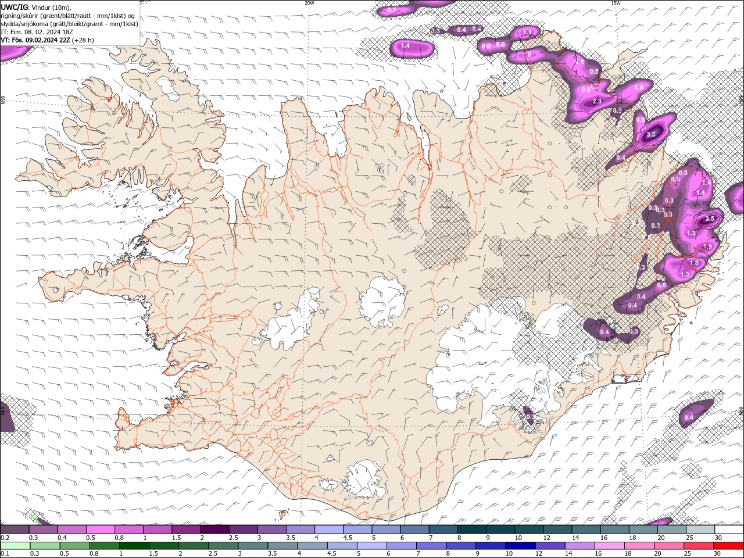
Task: Click the deep navy blue swatch labeled 10
Action: [520, 546]
